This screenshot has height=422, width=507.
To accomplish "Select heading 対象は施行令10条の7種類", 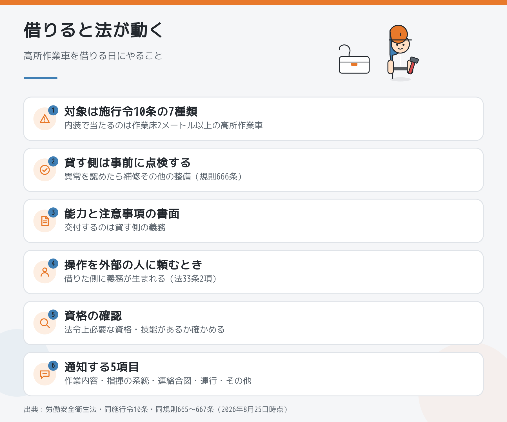I will 131,112.
